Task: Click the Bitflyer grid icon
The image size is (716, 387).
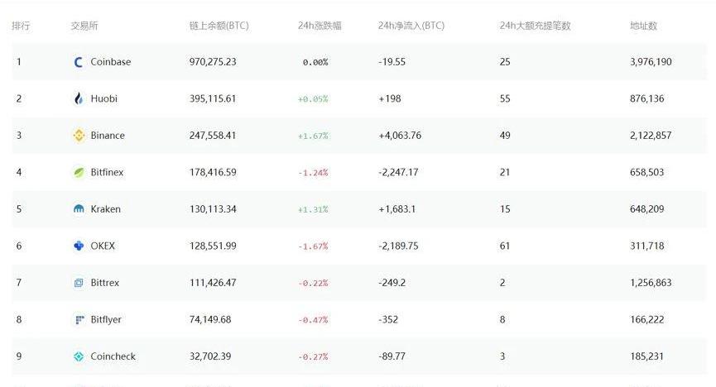Action: 79,320
